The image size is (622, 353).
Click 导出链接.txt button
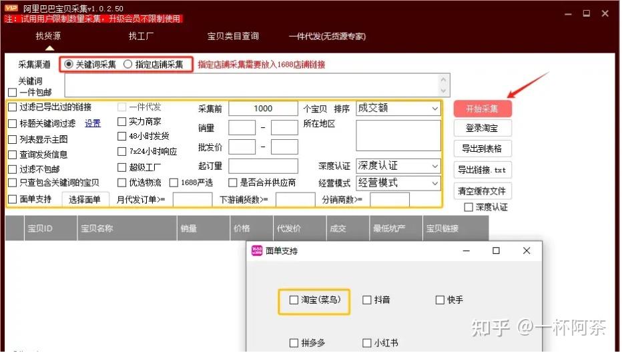[x=483, y=170]
